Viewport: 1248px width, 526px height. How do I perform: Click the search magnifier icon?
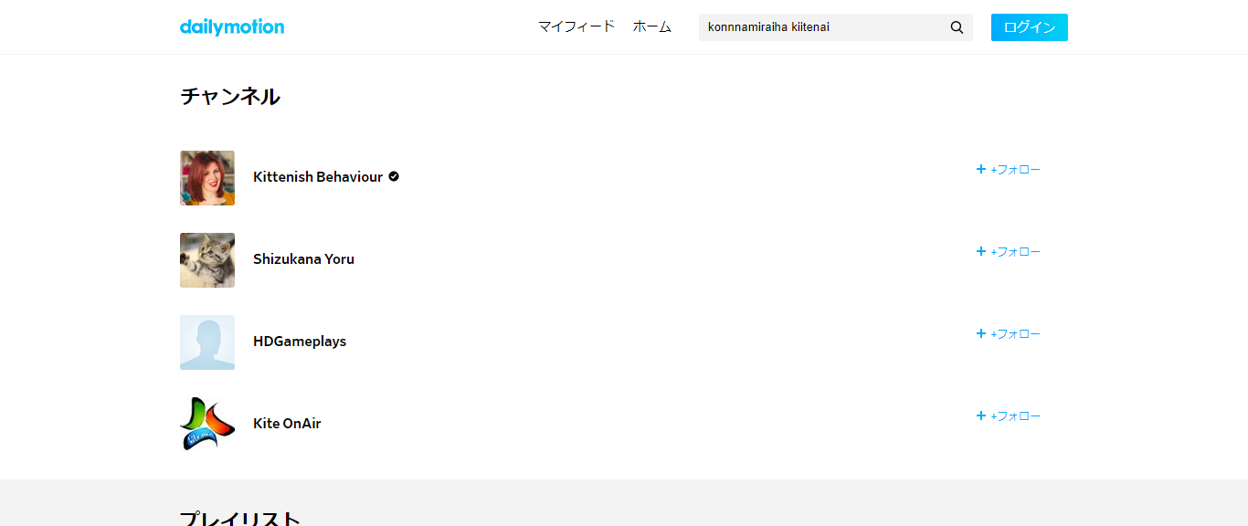pos(957,27)
